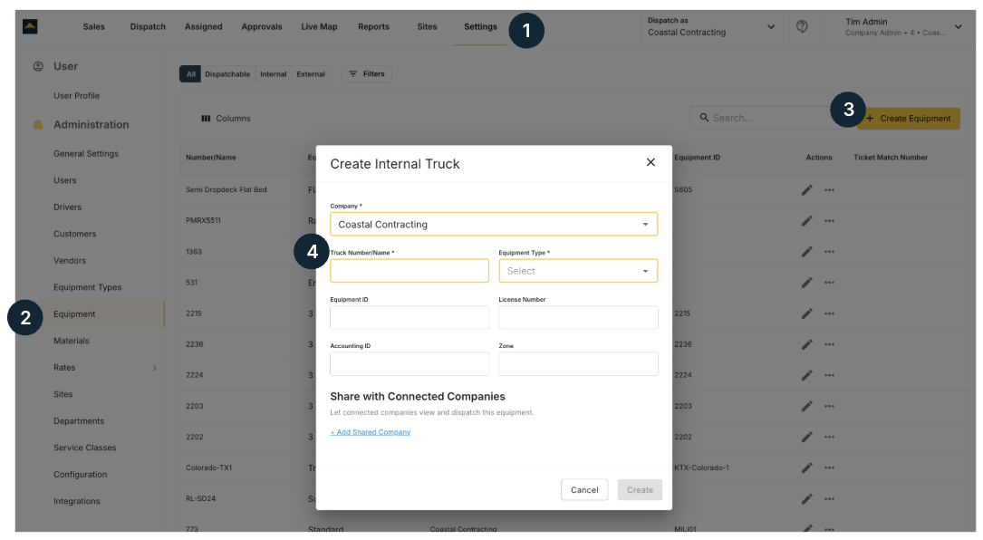The width and height of the screenshot is (983, 540).
Task: Click the edit pencil for row 1363
Action: tap(807, 252)
